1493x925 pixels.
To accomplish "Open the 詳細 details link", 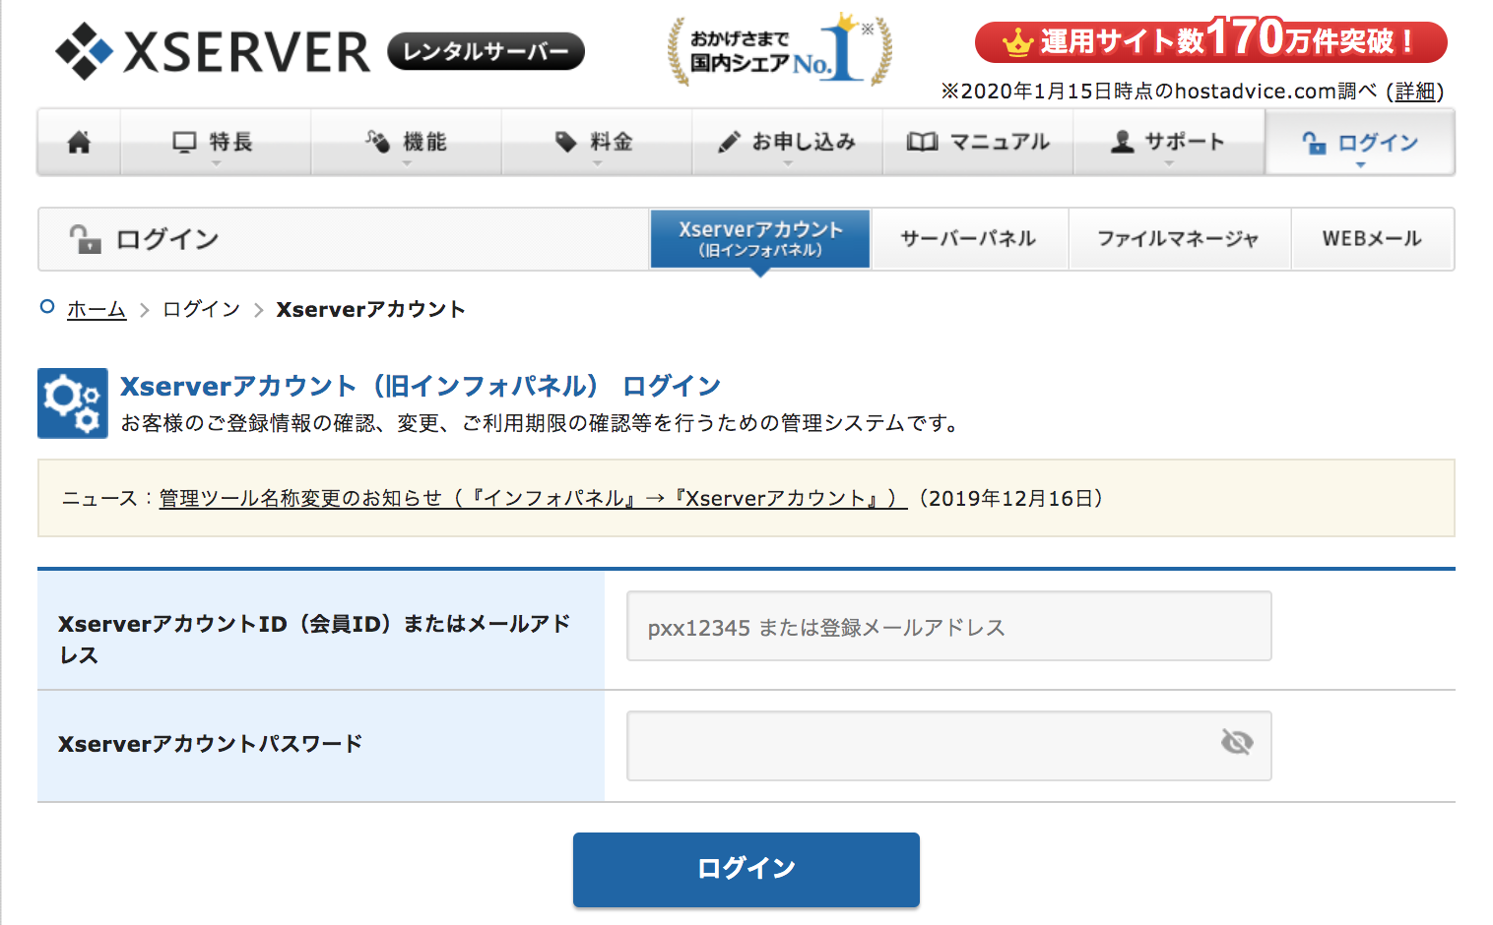I will (1415, 92).
